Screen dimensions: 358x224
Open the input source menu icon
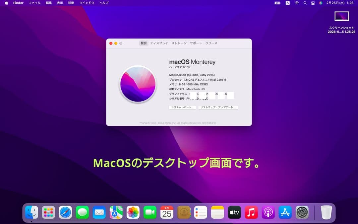pos(288,3)
